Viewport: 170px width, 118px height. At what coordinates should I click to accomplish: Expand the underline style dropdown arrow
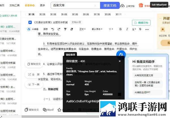tap(135, 29)
